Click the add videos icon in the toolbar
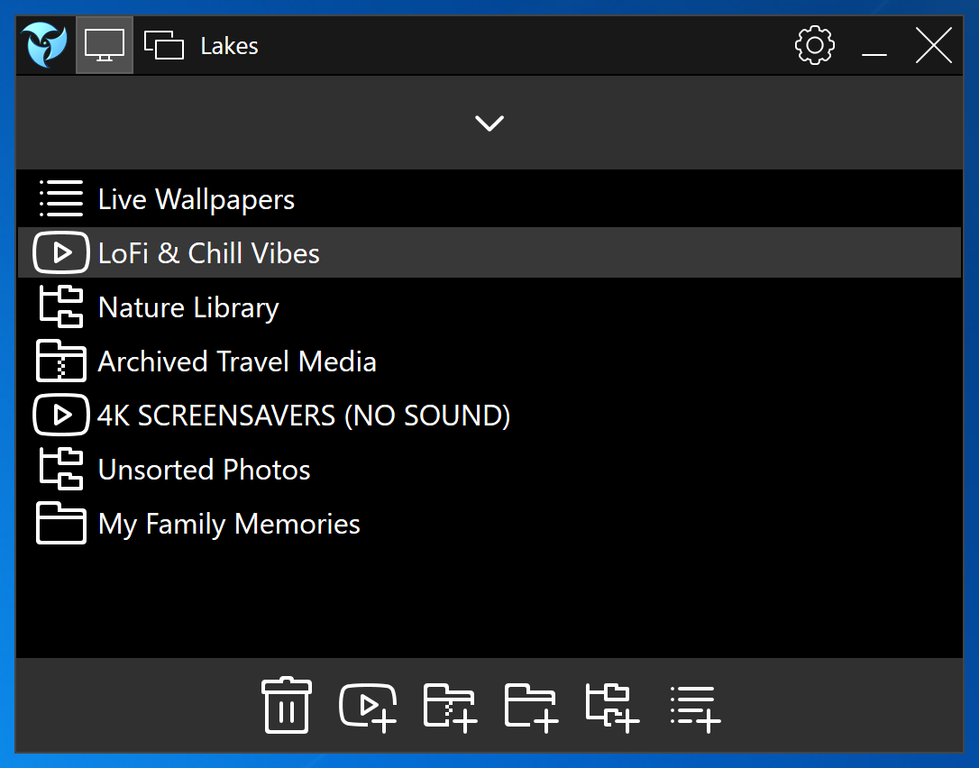The height and width of the screenshot is (768, 979). pyautogui.click(x=367, y=707)
